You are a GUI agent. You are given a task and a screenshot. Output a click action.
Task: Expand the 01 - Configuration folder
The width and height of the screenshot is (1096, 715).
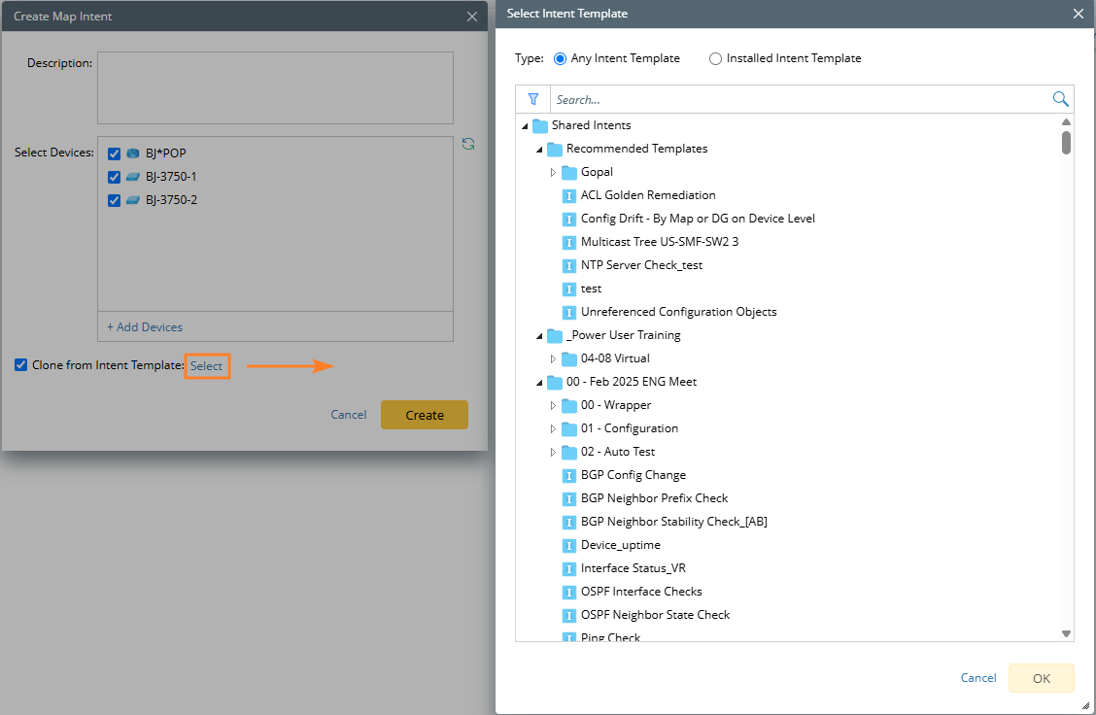pyautogui.click(x=553, y=428)
